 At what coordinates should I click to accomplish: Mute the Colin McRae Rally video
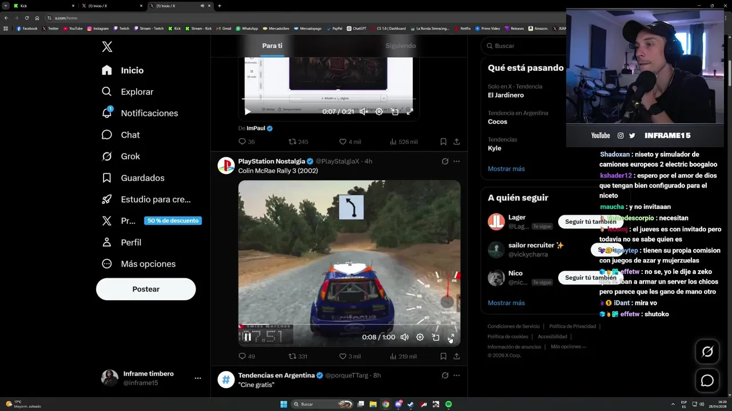tap(404, 337)
